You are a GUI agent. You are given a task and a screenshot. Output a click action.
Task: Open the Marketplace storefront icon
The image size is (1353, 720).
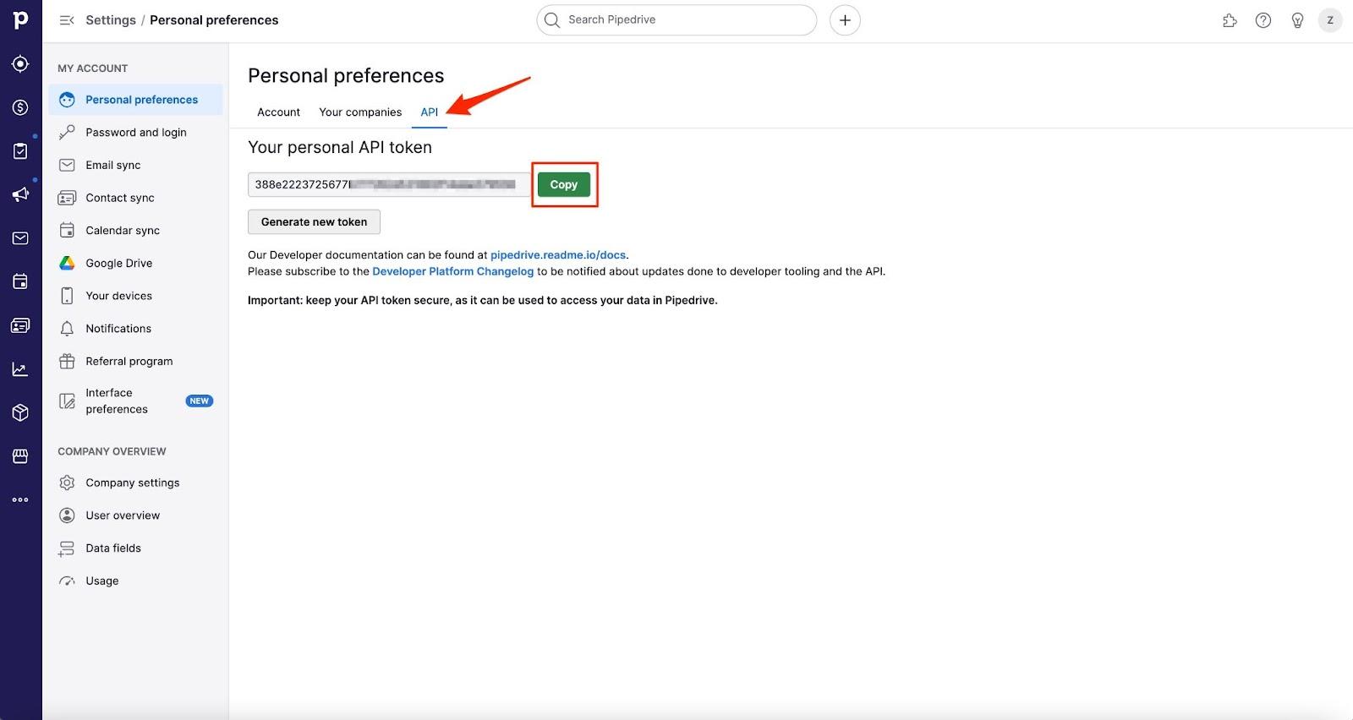tap(20, 456)
